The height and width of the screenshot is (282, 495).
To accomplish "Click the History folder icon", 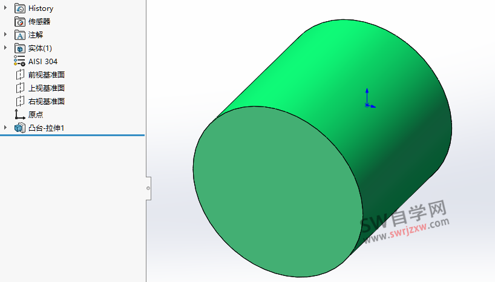I will [20, 8].
